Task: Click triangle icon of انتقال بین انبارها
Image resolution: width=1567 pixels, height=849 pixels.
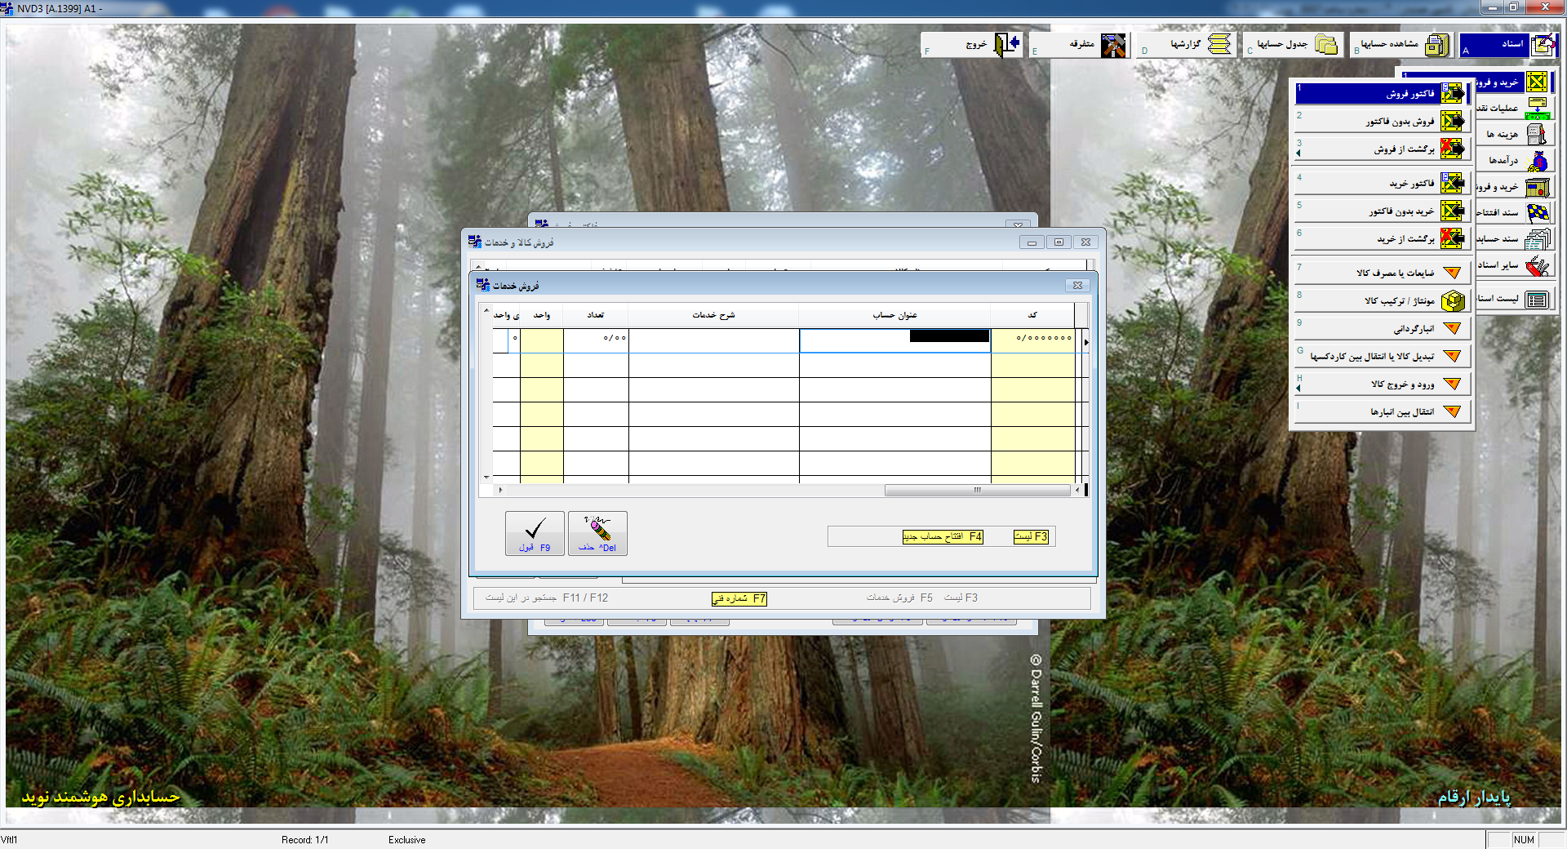Action: [1452, 411]
